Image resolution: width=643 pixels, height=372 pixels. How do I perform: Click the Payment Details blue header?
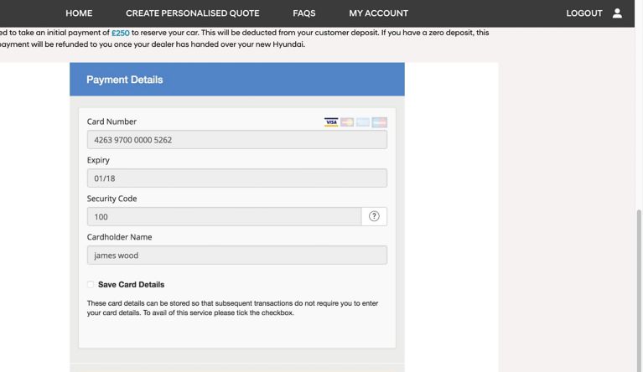pyautogui.click(x=237, y=80)
